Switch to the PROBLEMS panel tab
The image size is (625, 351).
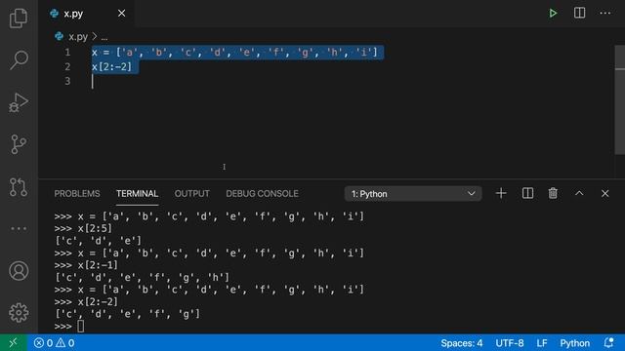coord(77,193)
